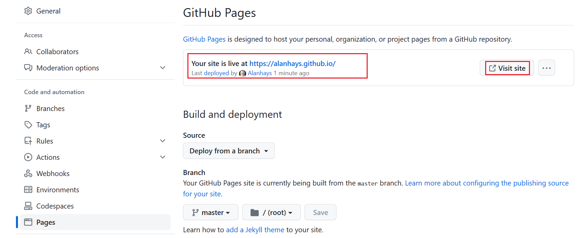Click the Branches git-branch icon

pos(28,108)
